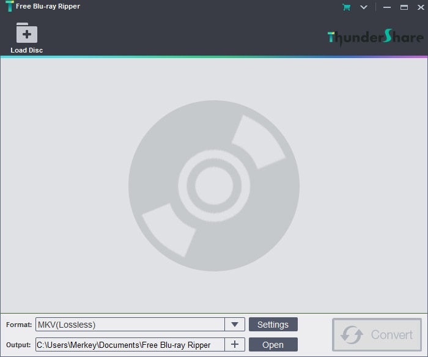Close the Free Blu-ray Ripper window

click(x=421, y=7)
